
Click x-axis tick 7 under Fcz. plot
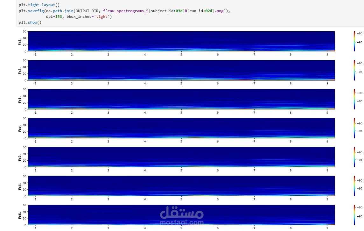tap(255, 141)
